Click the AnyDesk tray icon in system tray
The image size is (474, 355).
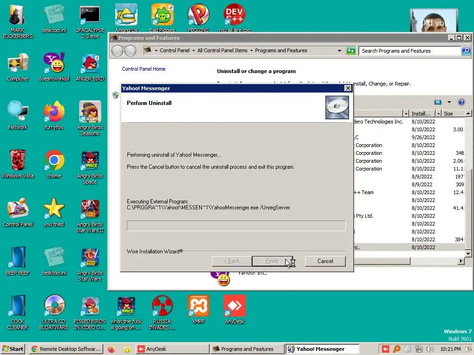coord(385,349)
